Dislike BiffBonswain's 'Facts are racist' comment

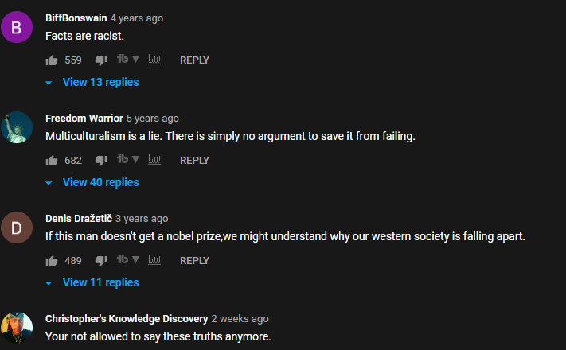point(101,60)
